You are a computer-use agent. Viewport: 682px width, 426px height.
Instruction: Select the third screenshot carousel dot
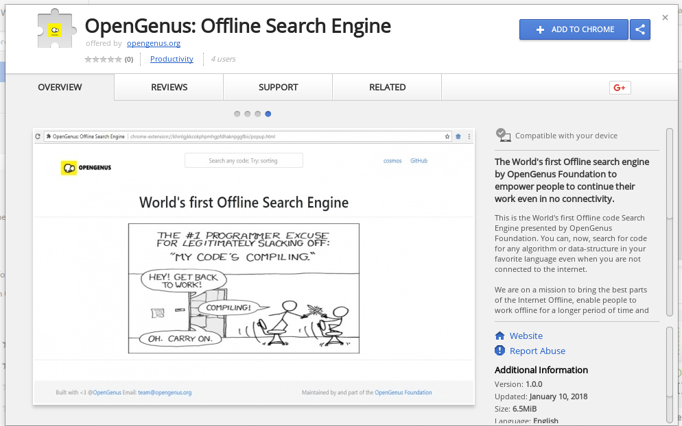[257, 114]
